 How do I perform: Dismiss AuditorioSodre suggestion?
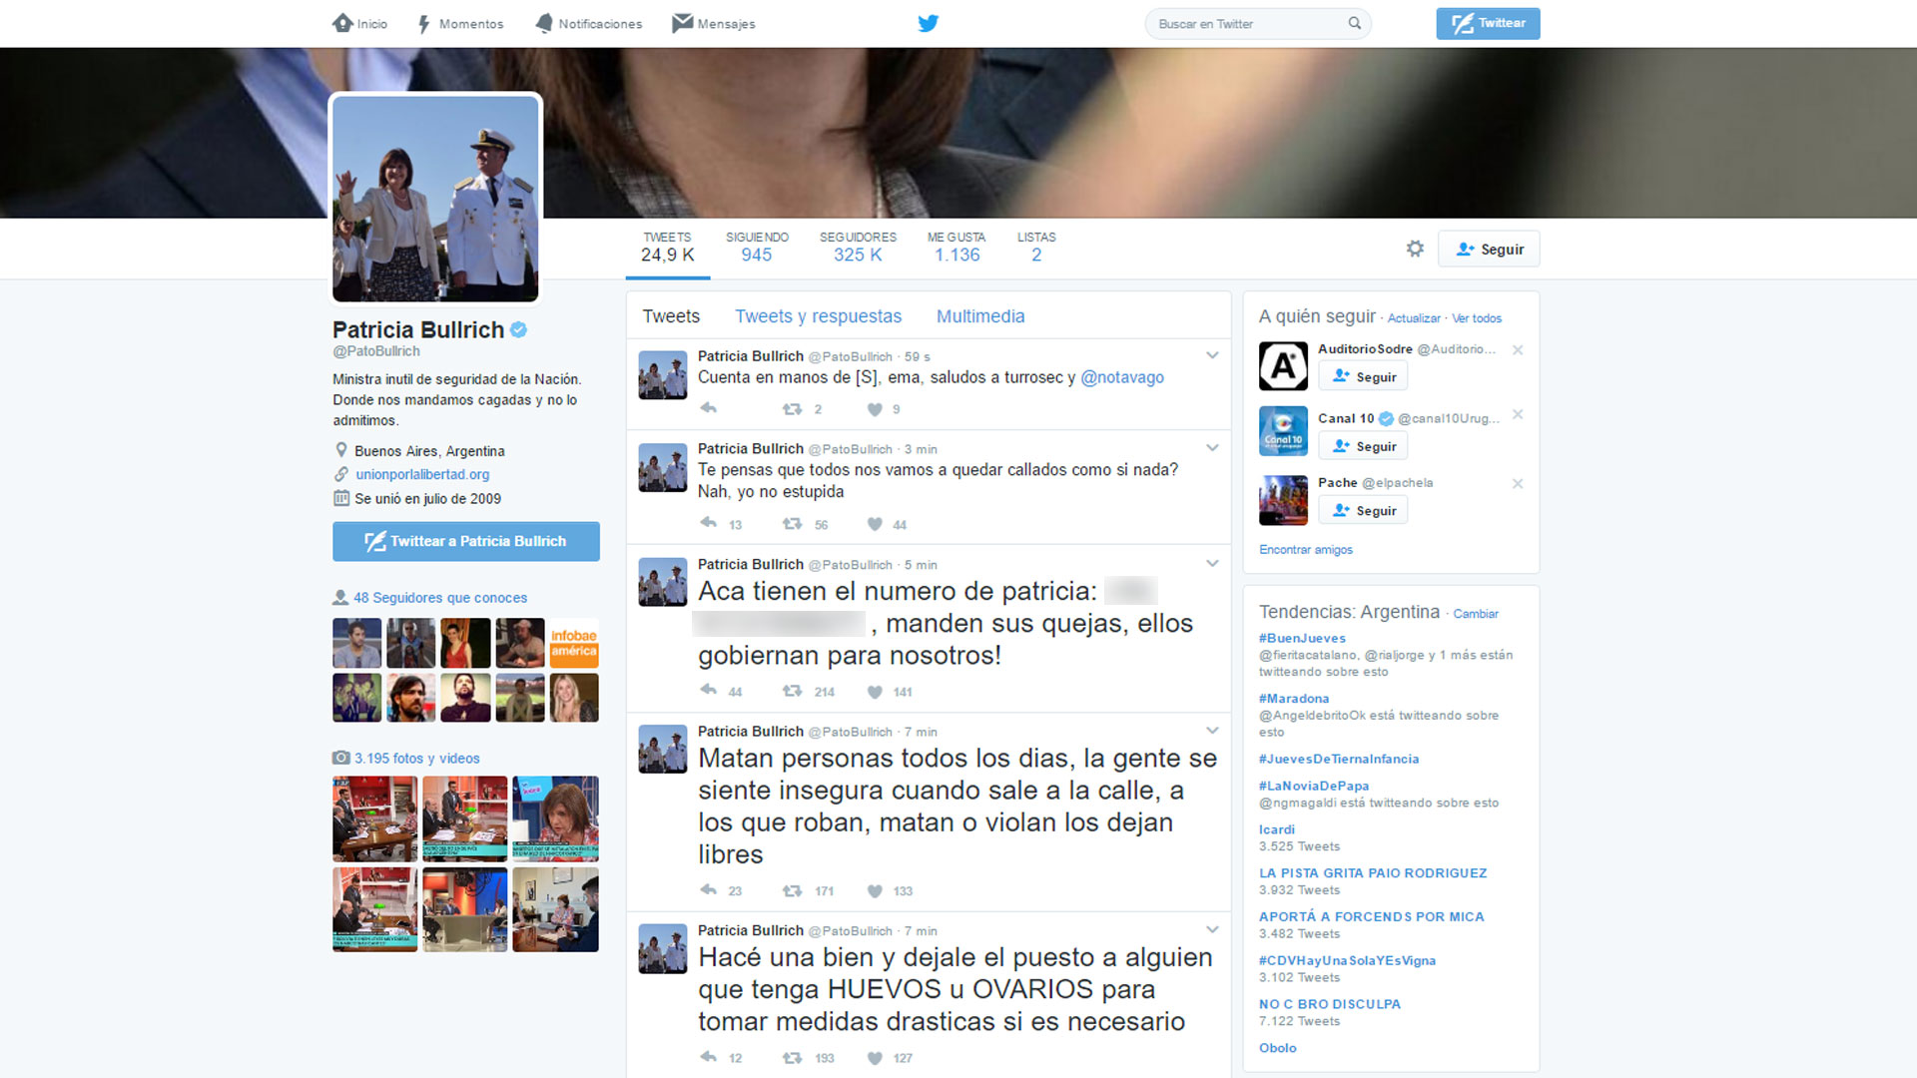[1518, 350]
